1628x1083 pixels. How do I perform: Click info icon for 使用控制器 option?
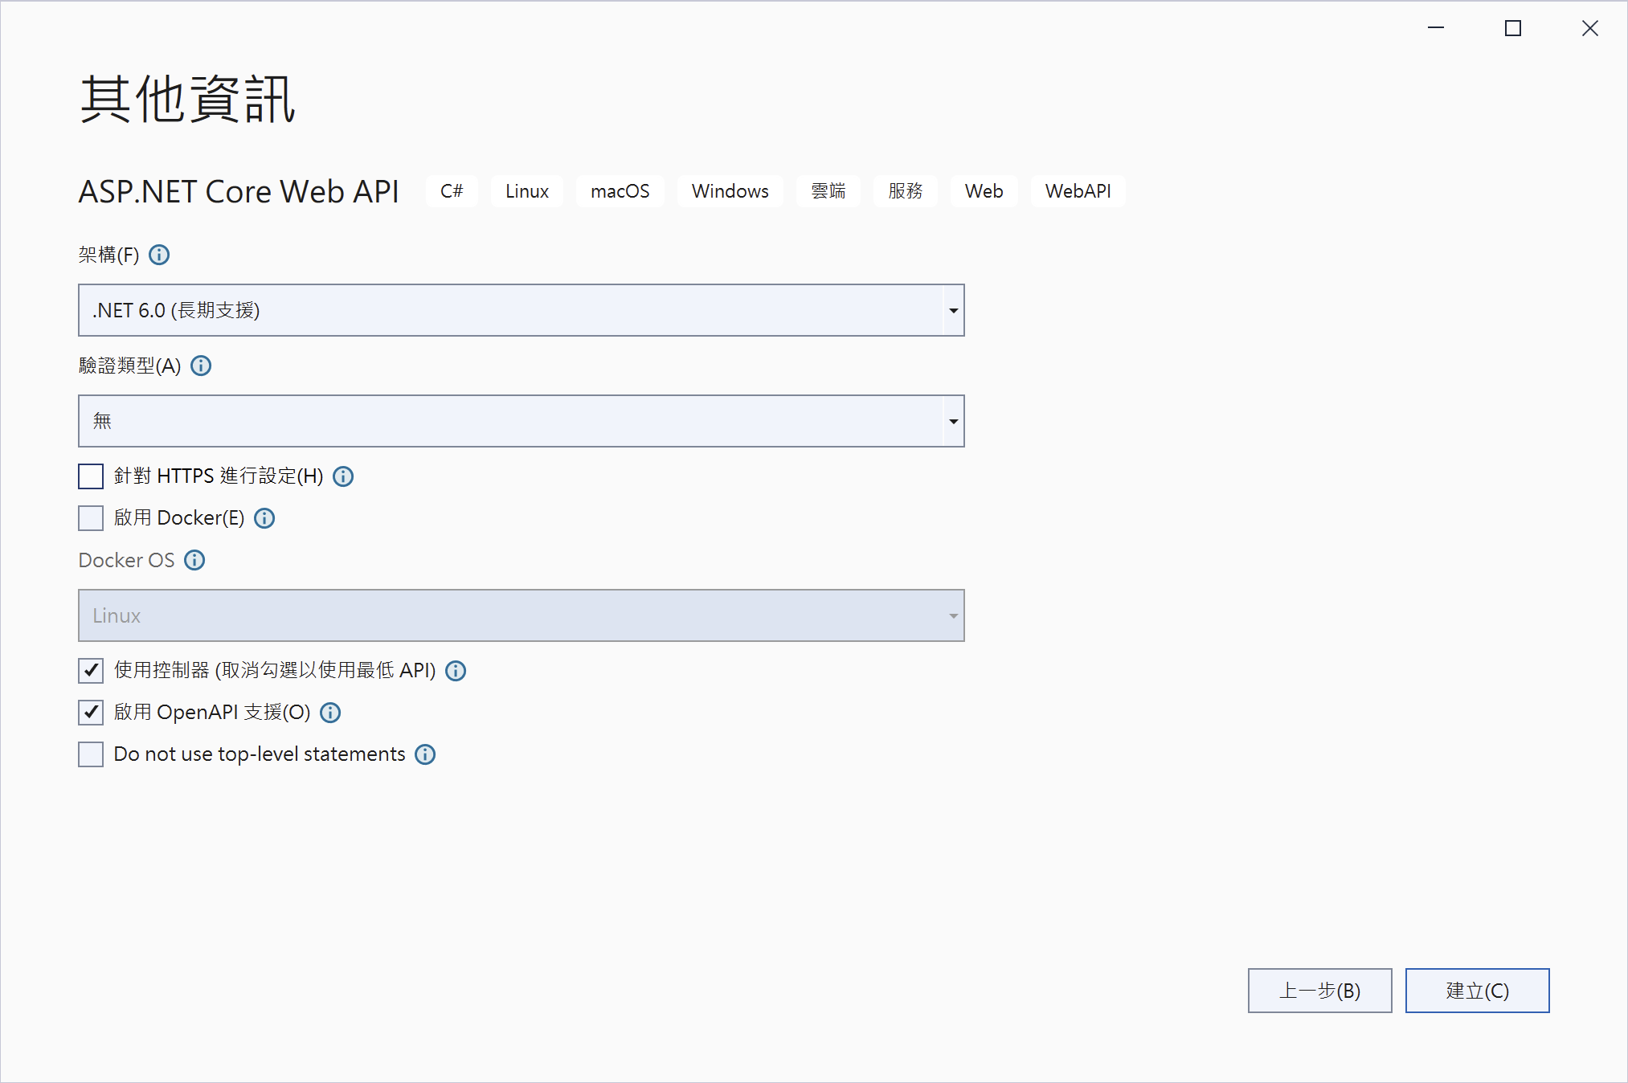click(x=456, y=671)
